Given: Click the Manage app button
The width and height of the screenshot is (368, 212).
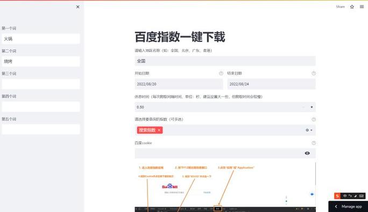Looking at the screenshot, I should [349, 207].
